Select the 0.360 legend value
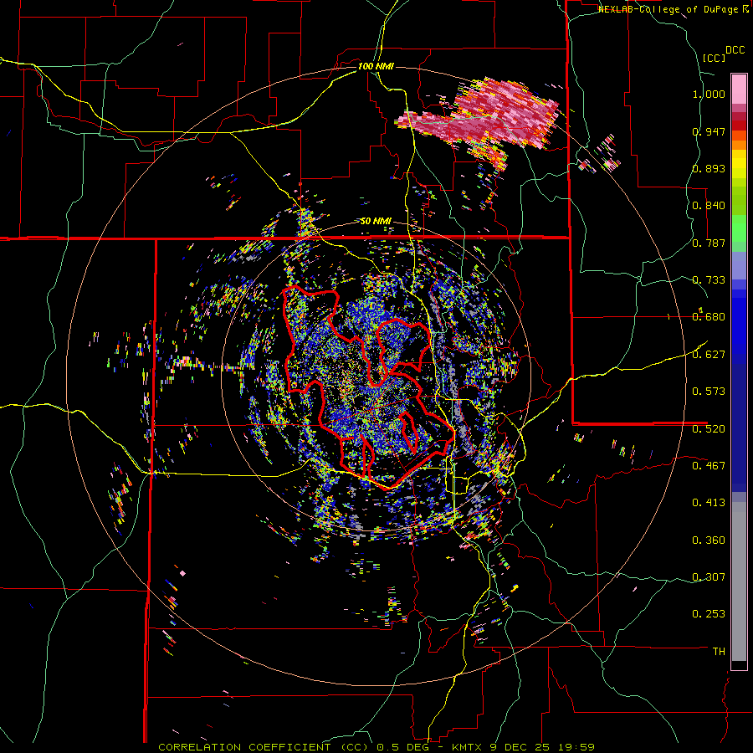Image resolution: width=753 pixels, height=753 pixels. pyautogui.click(x=709, y=540)
